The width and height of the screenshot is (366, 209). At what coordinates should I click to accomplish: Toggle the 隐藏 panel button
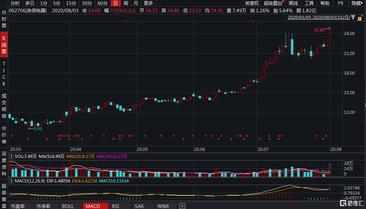pyautogui.click(x=356, y=3)
